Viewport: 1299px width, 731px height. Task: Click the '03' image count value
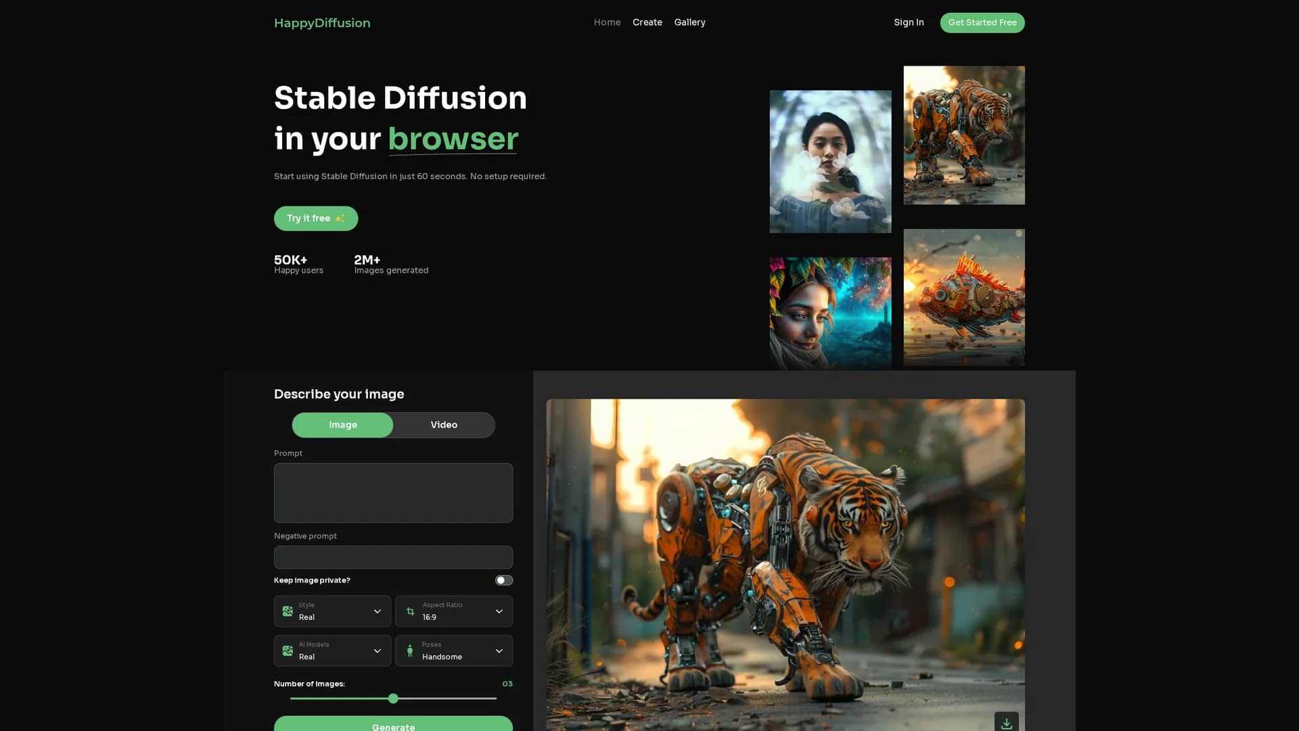click(x=507, y=684)
